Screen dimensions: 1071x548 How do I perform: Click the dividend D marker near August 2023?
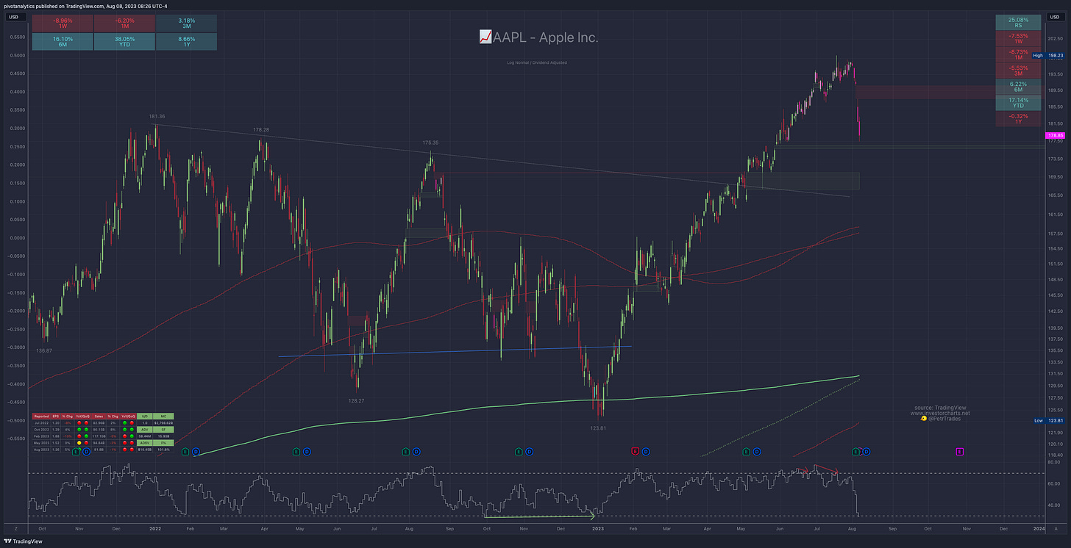coord(866,452)
